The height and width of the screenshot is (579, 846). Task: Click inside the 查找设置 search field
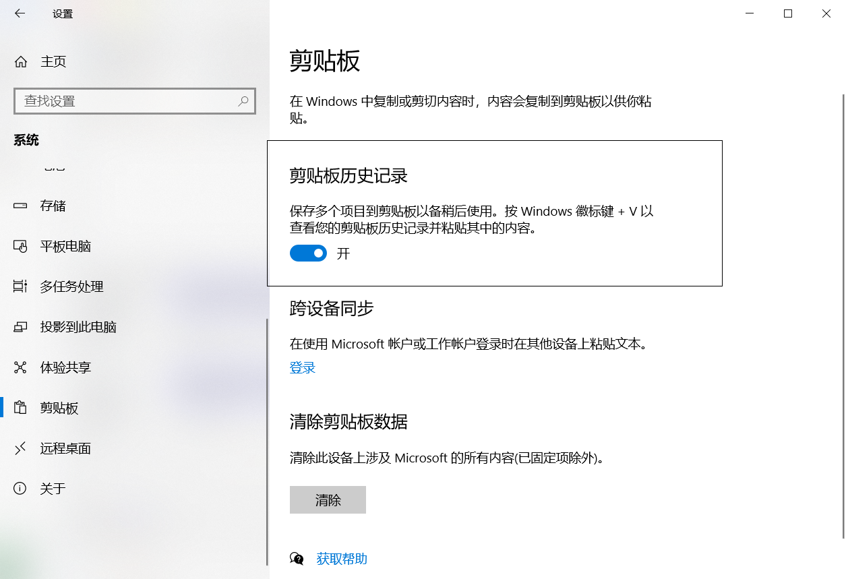pyautogui.click(x=121, y=100)
